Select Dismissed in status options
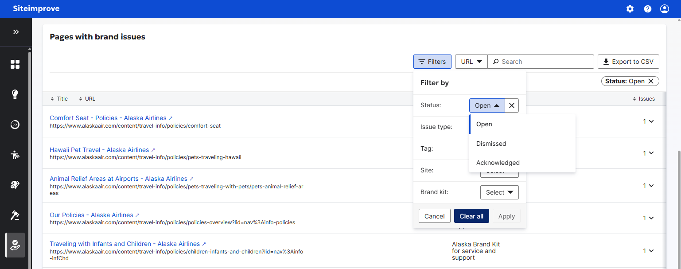This screenshot has height=269, width=681. point(522,144)
